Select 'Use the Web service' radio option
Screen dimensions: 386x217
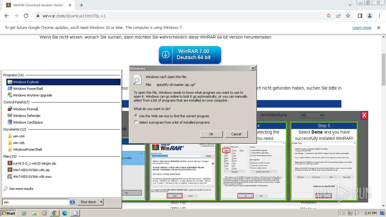(136, 116)
